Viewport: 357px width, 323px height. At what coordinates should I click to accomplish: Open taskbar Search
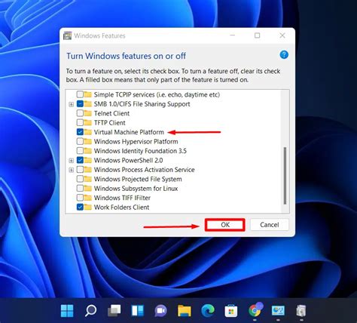(90, 311)
